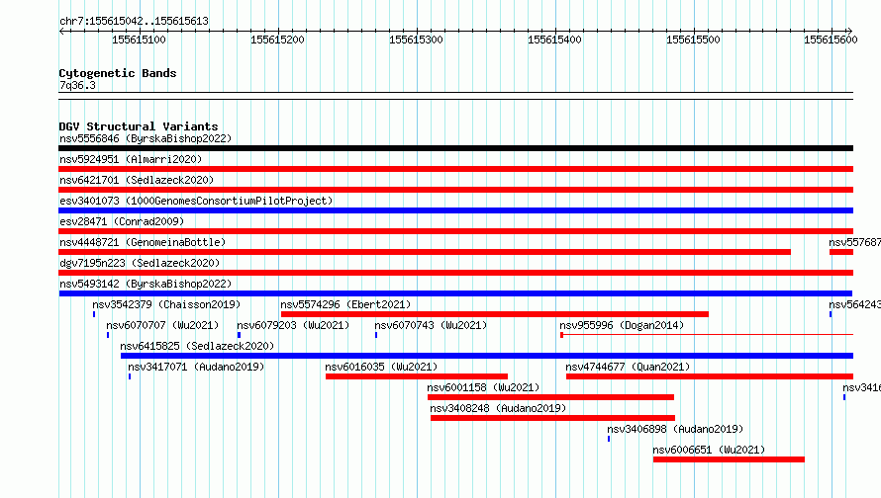
Task: Open esv28471 (Conrad2009) label
Action: tap(122, 221)
